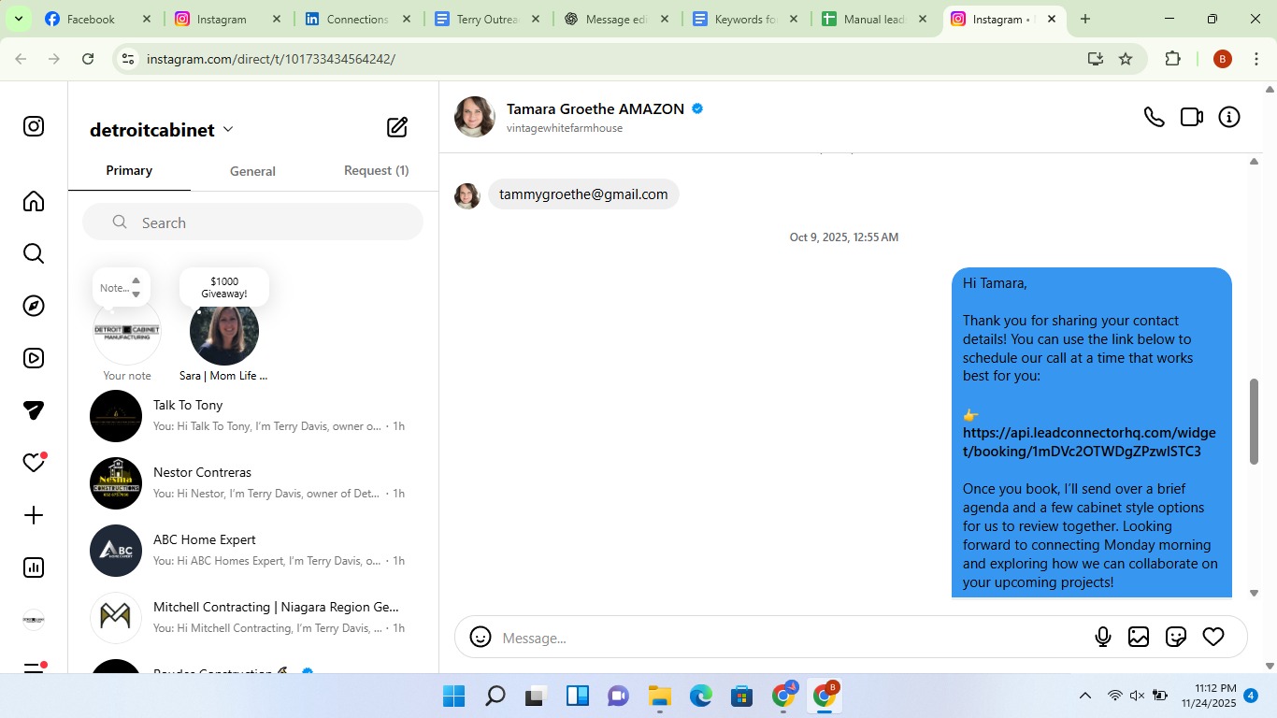Open Instagram Reels from sidebar
This screenshot has height=718, width=1277.
[34, 358]
